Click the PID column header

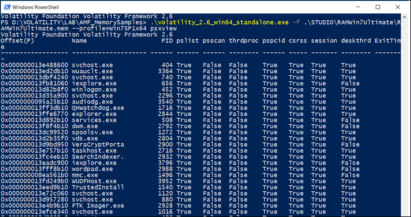pyautogui.click(x=167, y=40)
